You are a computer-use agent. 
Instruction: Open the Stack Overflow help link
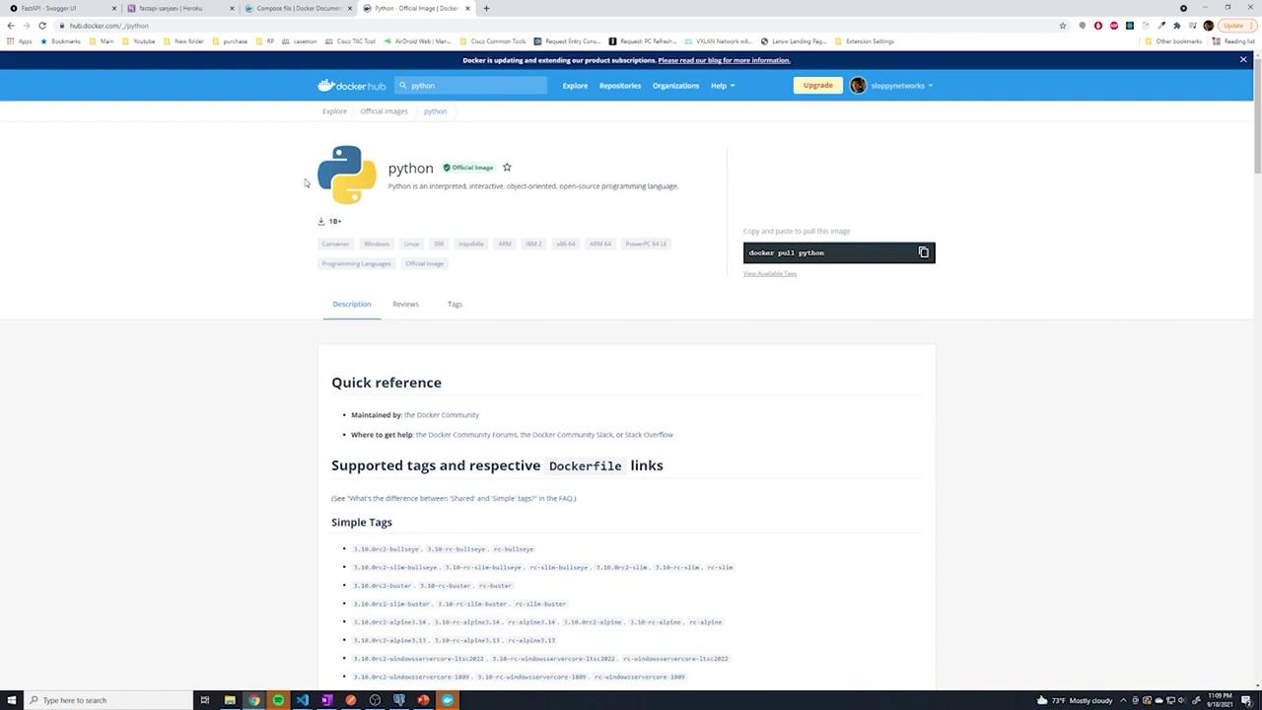pyautogui.click(x=649, y=435)
